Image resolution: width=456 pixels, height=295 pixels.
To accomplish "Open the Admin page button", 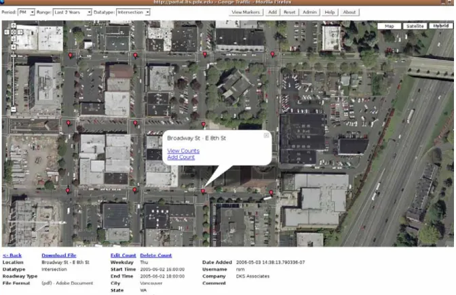I will 309,12.
